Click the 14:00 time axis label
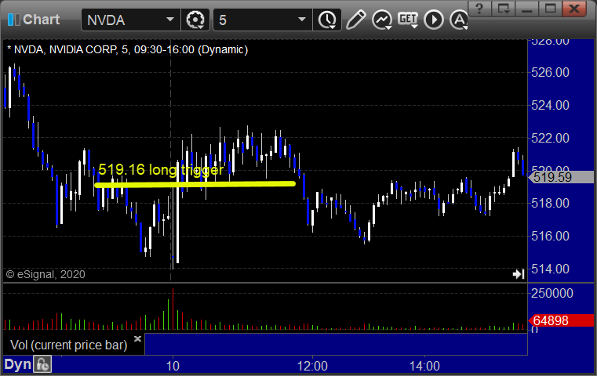The width and height of the screenshot is (597, 376). click(424, 366)
